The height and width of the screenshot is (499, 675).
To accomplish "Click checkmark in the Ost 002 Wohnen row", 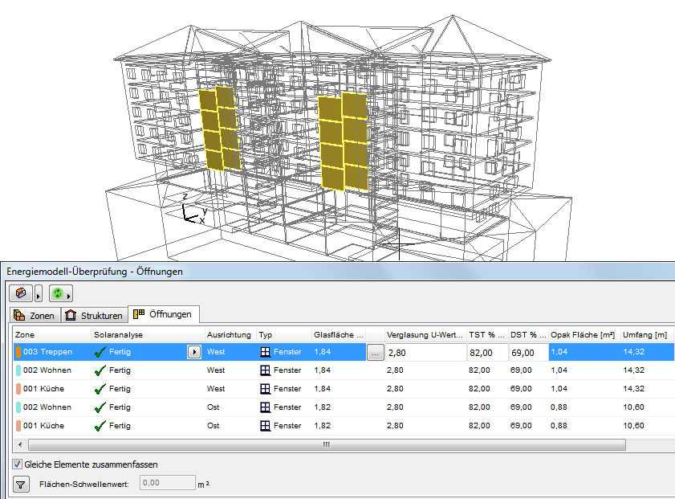I will 100,407.
